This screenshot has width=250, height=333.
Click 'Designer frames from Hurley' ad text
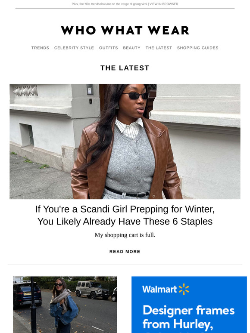(x=188, y=317)
